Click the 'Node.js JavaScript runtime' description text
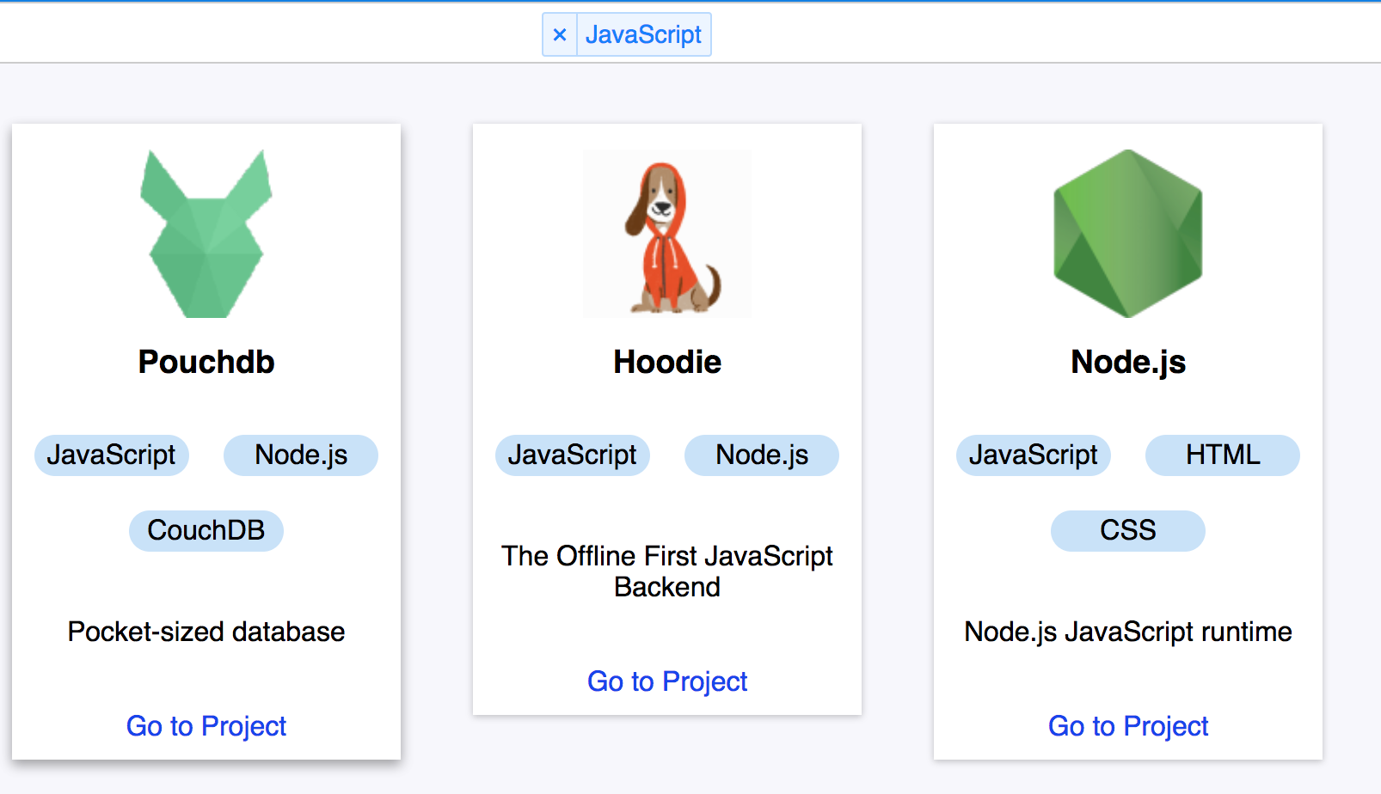1381x794 pixels. pos(1128,632)
